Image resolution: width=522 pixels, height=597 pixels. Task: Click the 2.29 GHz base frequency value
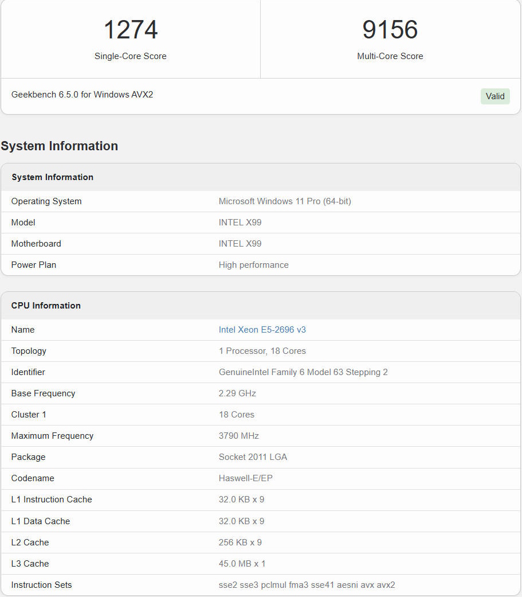[237, 393]
